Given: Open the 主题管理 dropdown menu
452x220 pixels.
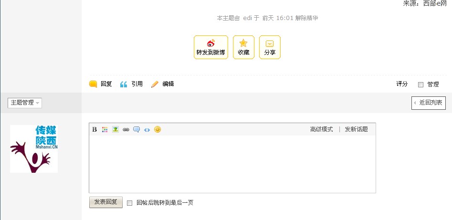Looking at the screenshot, I should [x=25, y=103].
